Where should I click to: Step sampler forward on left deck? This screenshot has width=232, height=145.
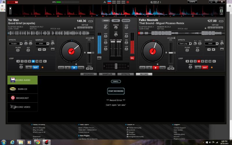tap(44, 50)
